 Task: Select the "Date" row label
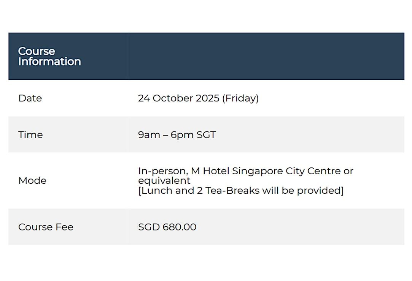point(30,98)
